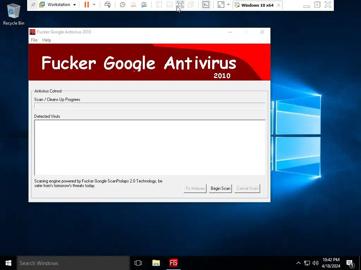
Task: Show hidden tray icons chevron
Action: (298, 263)
